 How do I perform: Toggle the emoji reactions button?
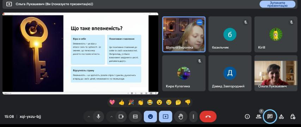click(150, 116)
